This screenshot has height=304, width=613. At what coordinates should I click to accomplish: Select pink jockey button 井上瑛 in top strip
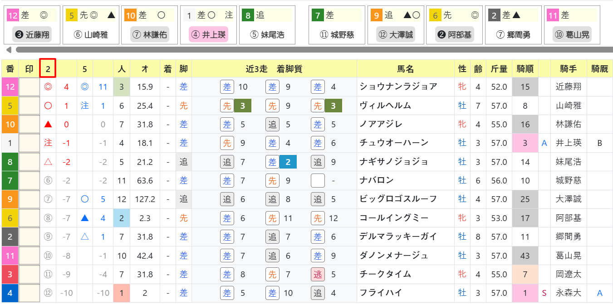pyautogui.click(x=208, y=34)
